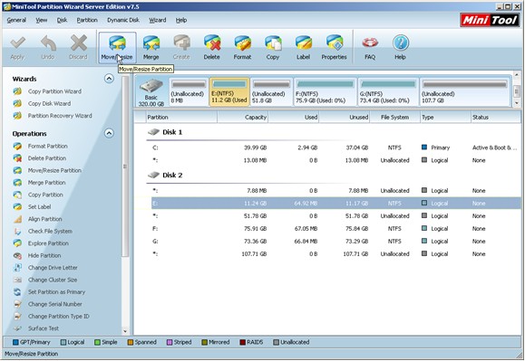The image size is (525, 361).
Task: Sort by Capacity column header
Action: [243, 118]
